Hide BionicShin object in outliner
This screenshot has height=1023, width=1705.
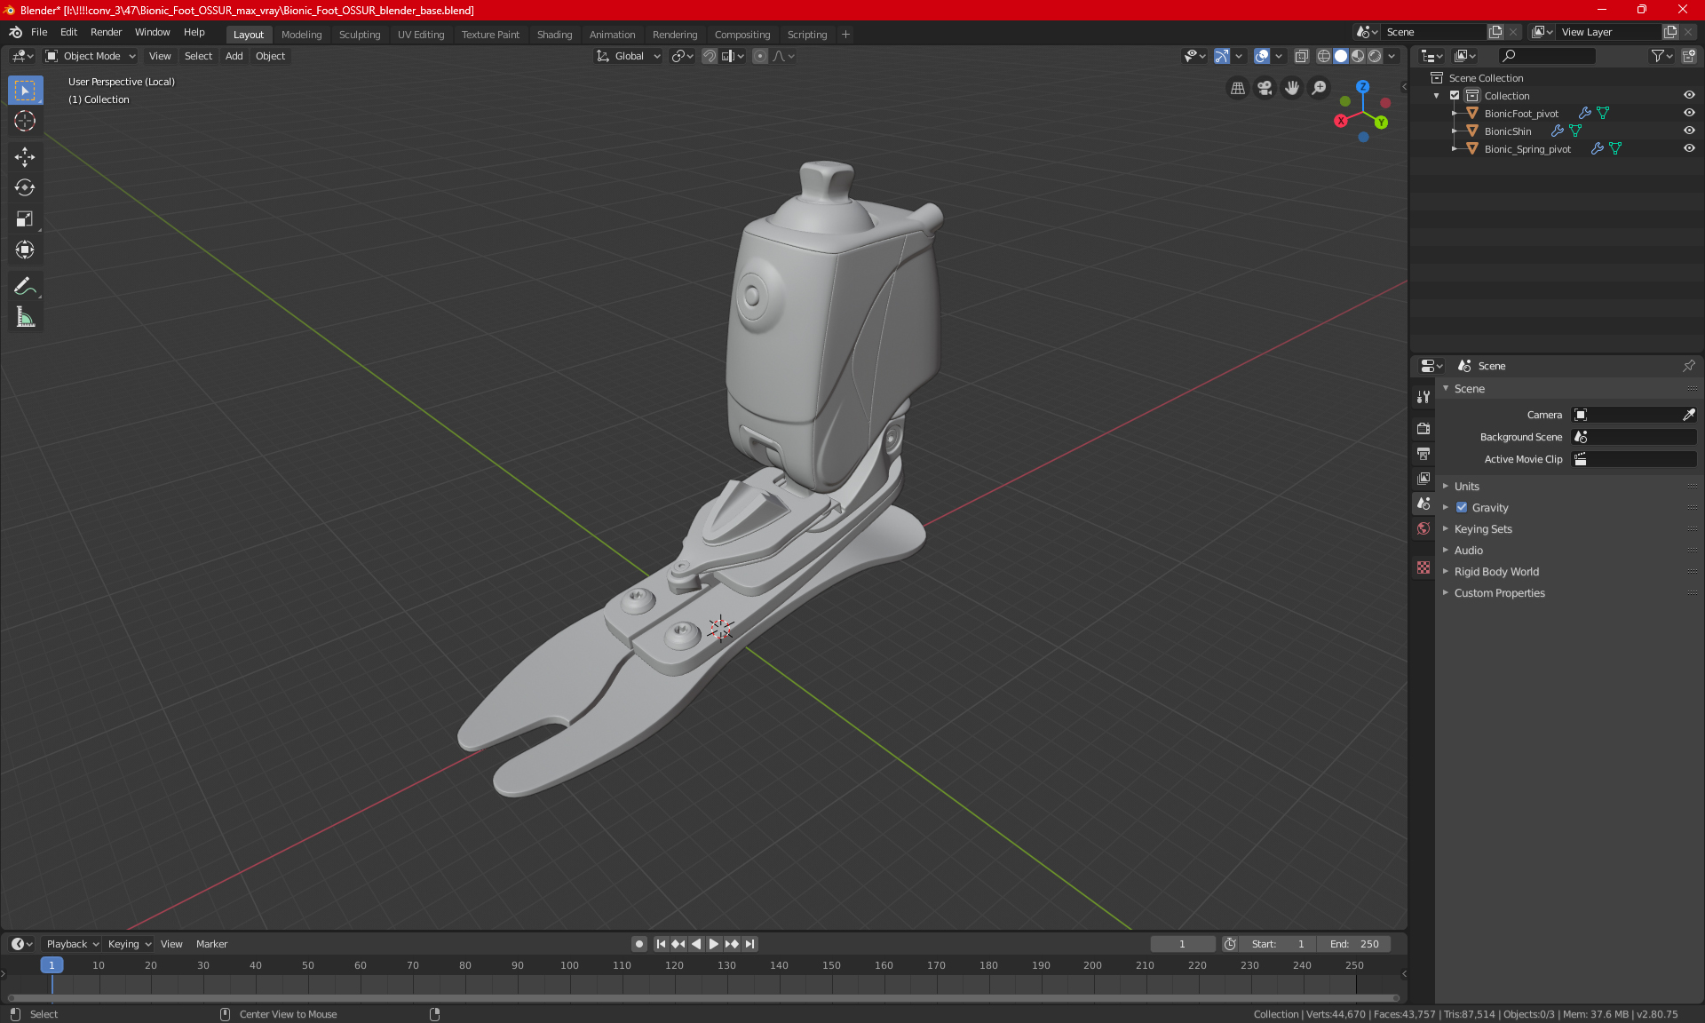[1689, 131]
